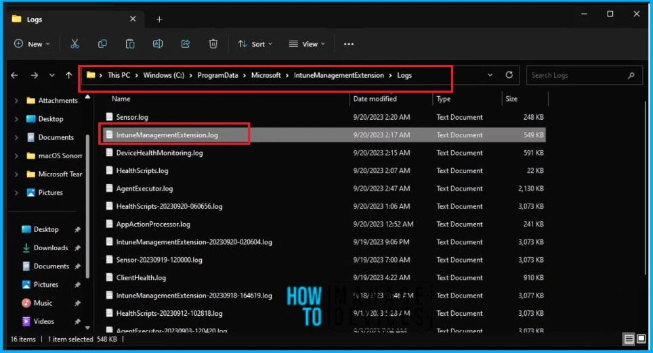This screenshot has height=353, width=653.
Task: Click the Paste clipboard icon
Action: 130,44
